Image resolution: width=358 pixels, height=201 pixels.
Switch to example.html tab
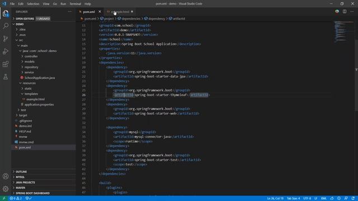pyautogui.click(x=120, y=12)
